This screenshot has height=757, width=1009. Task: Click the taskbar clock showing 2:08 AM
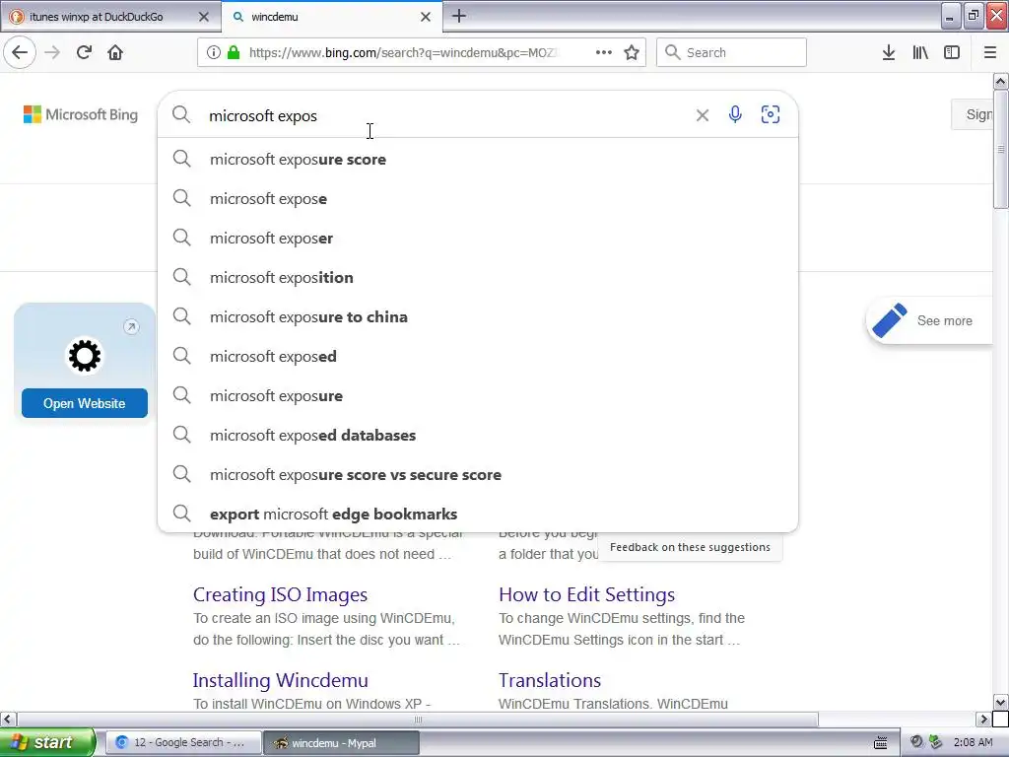point(973,742)
